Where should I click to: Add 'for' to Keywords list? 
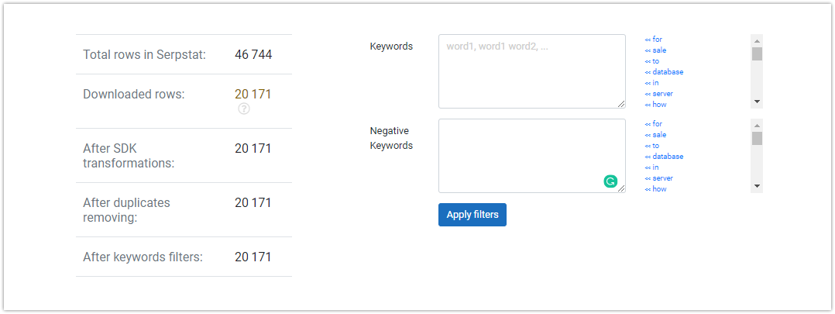[654, 40]
